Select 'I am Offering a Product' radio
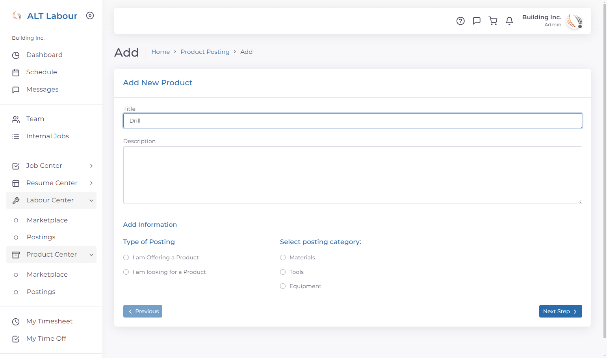607x358 pixels. coord(126,257)
